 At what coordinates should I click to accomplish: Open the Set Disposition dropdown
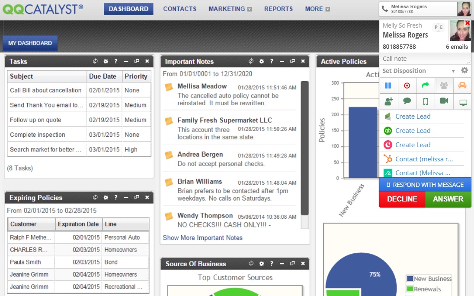pyautogui.click(x=419, y=71)
